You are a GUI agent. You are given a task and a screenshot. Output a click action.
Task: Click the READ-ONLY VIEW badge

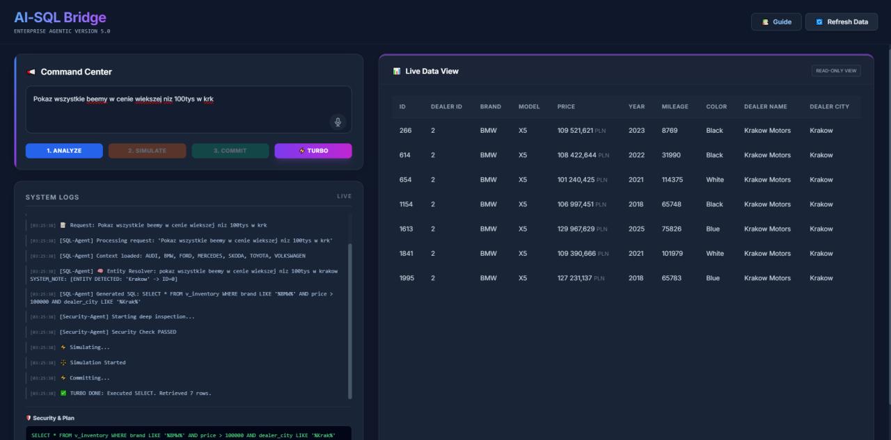[x=836, y=71]
